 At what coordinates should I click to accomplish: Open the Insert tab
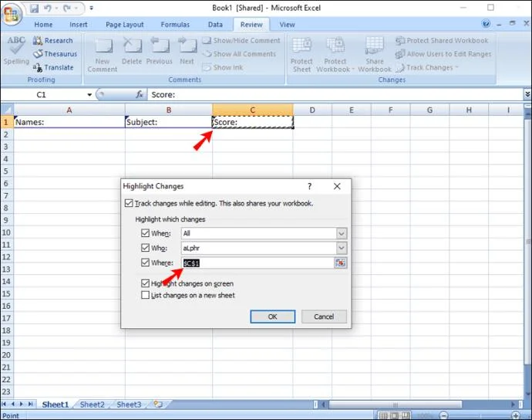79,25
